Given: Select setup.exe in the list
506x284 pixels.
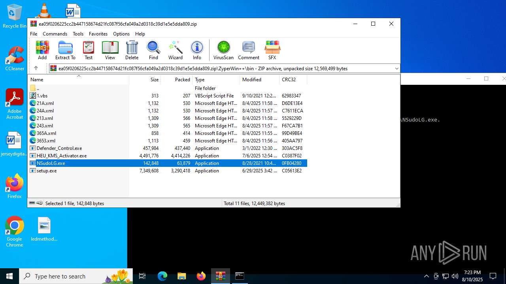Looking at the screenshot, I should (x=167, y=171).
